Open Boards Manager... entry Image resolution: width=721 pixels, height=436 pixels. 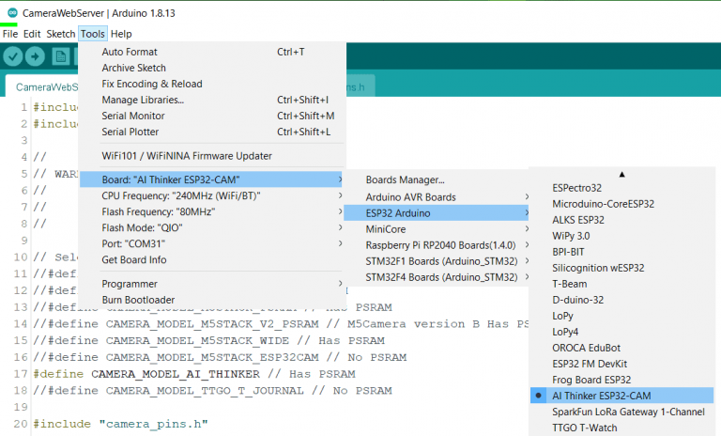[x=405, y=179]
